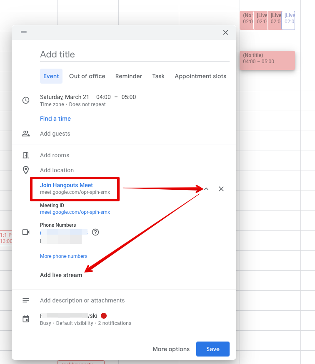Open the 04:00 start time picker

click(103, 97)
